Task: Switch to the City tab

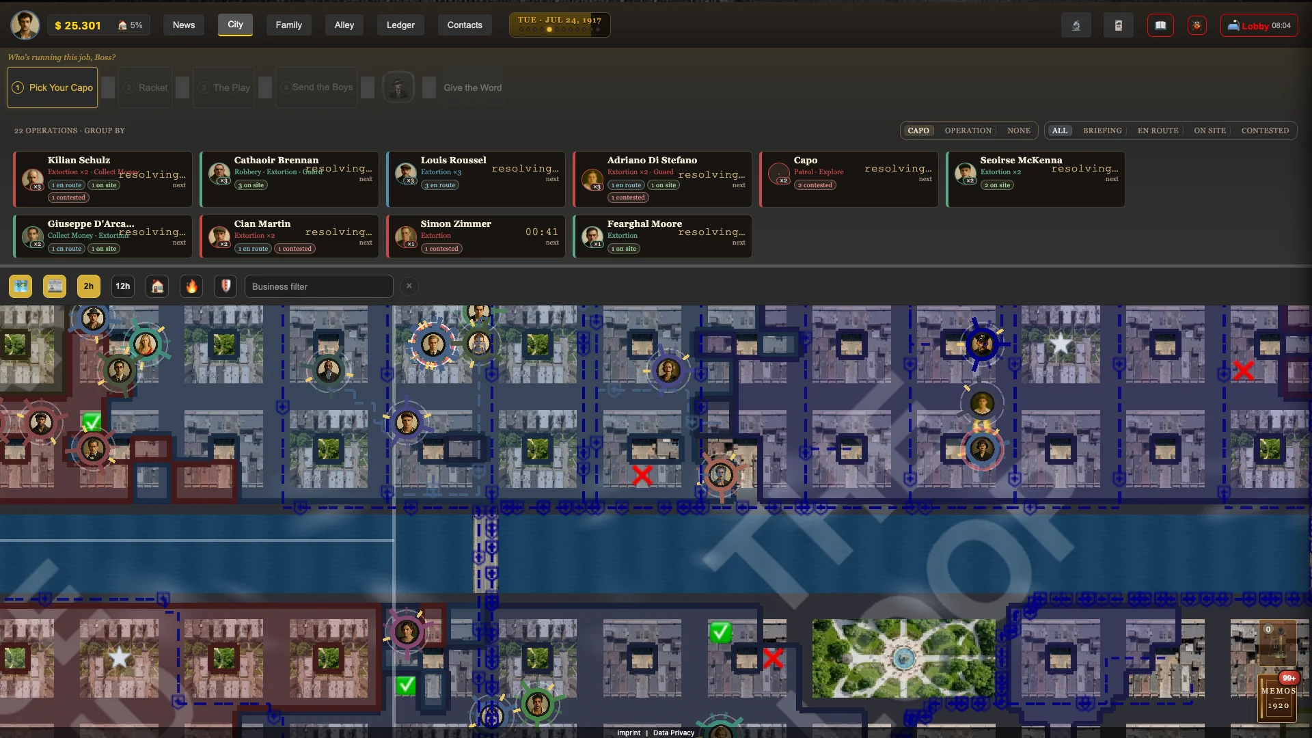Action: (x=235, y=25)
